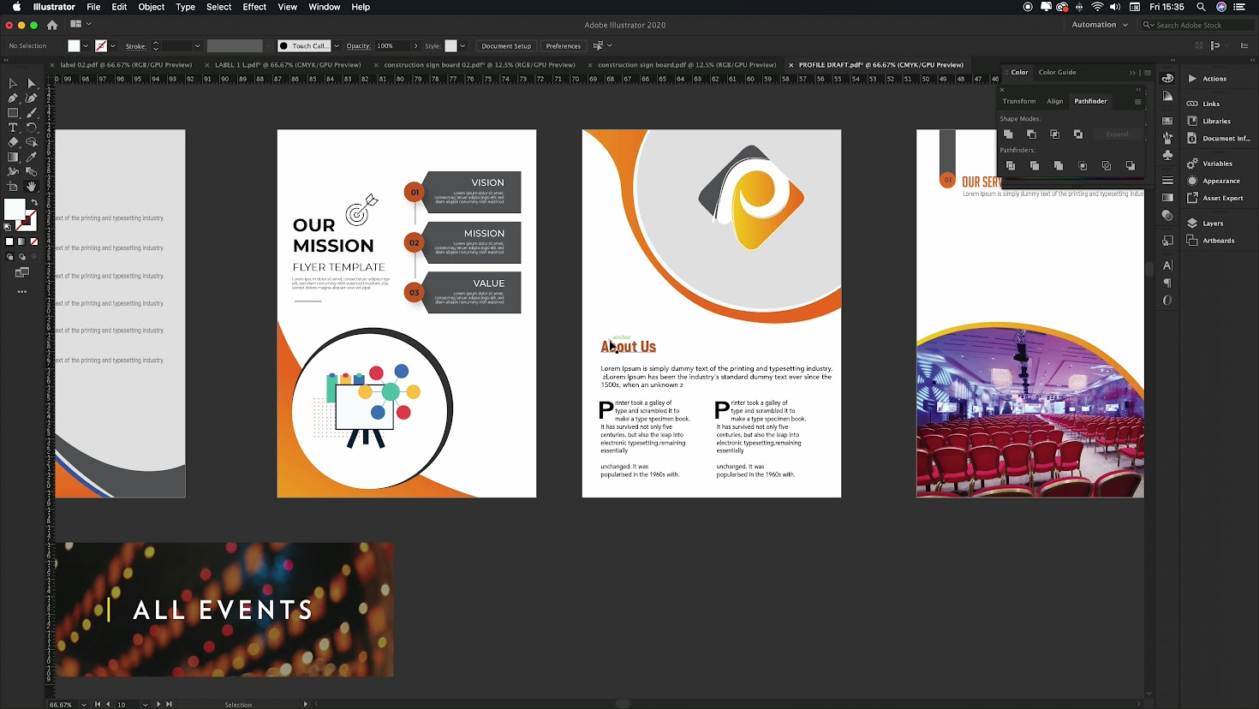
Task: Expand the Opacity slider arrow
Action: point(415,45)
